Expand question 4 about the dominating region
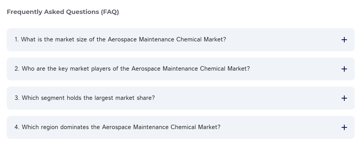361x149 pixels. coord(180,127)
